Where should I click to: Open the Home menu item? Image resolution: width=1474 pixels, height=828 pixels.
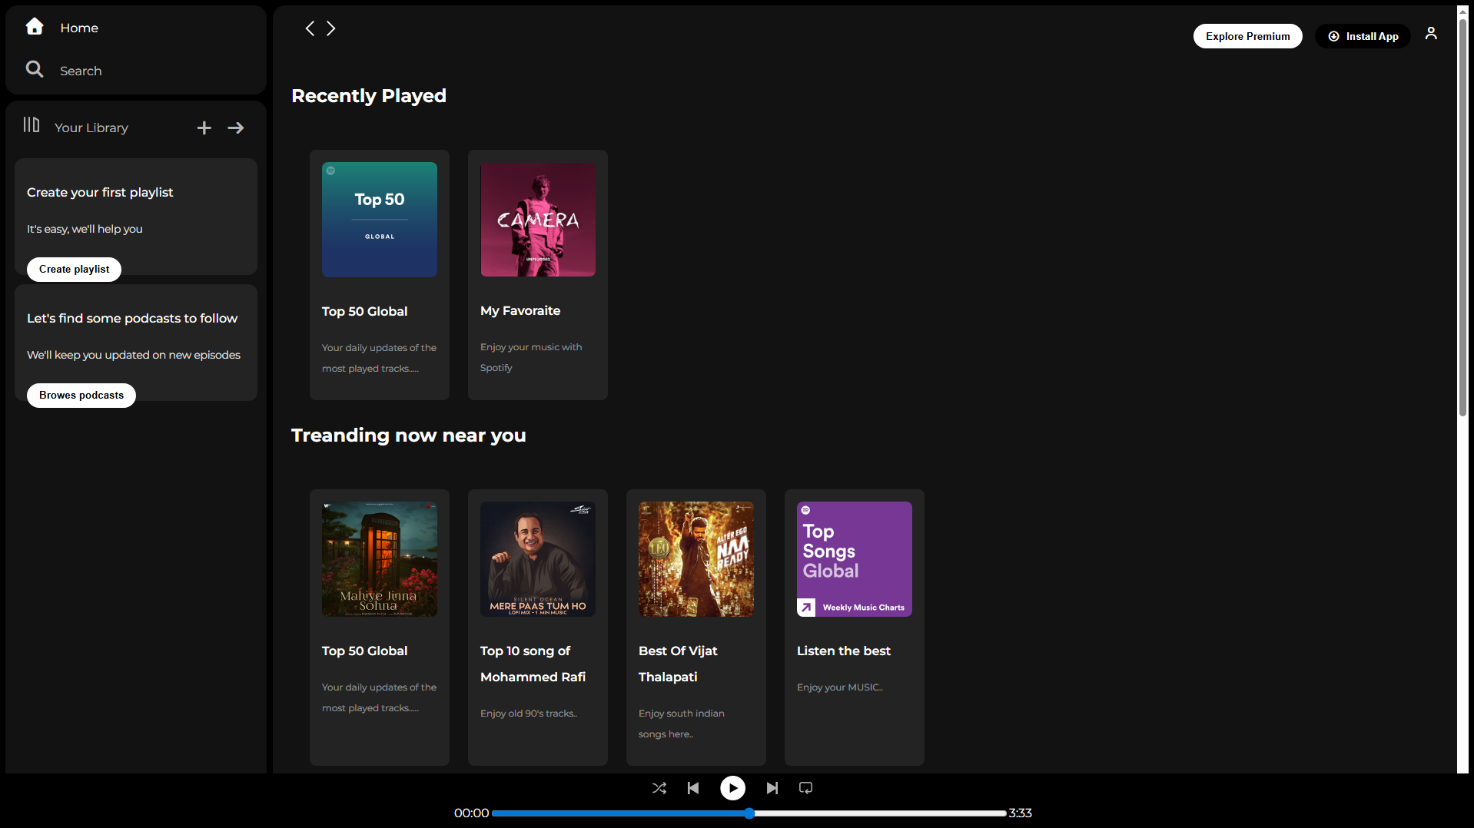[79, 28]
